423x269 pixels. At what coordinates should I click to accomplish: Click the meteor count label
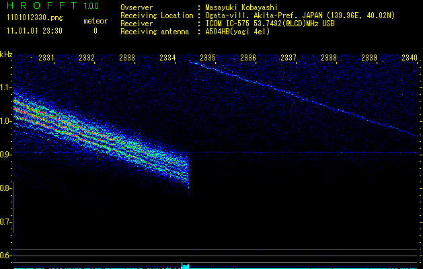(95, 21)
